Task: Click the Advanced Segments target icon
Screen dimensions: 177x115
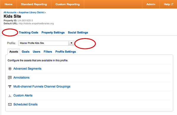Action: click(x=10, y=69)
